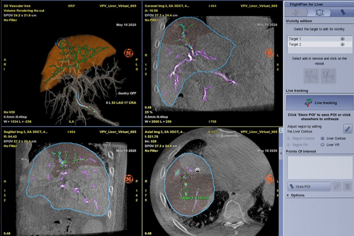Click the crosshair target marker in the axial view
This screenshot has height=236, width=354.
click(x=184, y=179)
